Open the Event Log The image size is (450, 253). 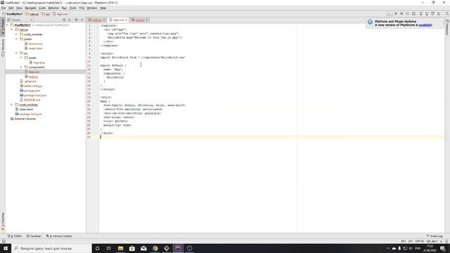pyautogui.click(x=435, y=236)
